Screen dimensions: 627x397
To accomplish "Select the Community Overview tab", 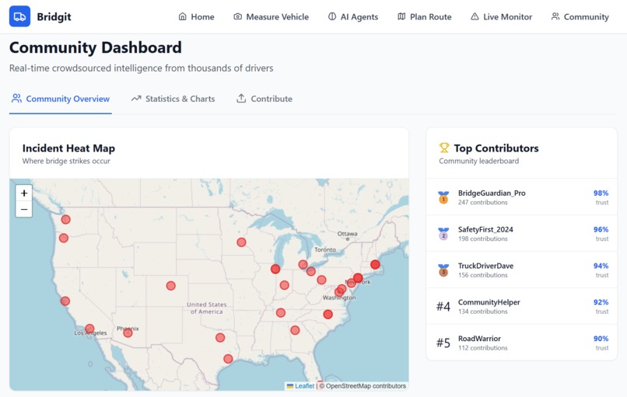I will [x=61, y=99].
